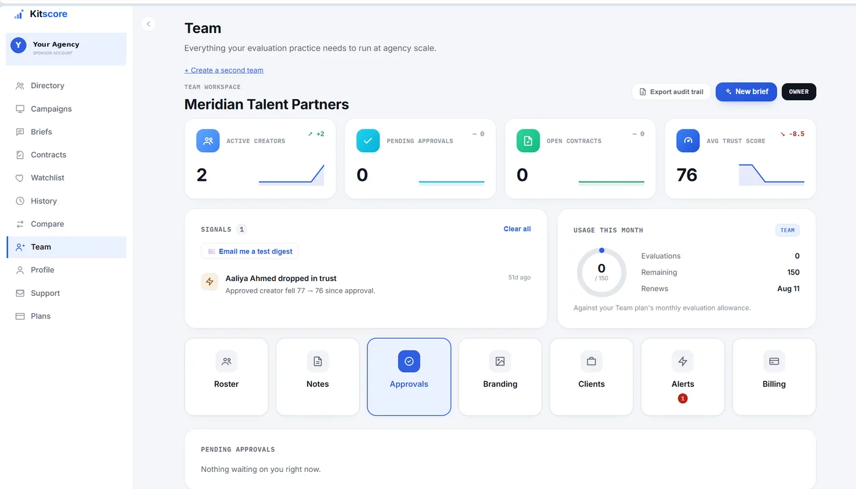The image size is (856, 489).
Task: Click the red Alerts notification badge
Action: [683, 399]
